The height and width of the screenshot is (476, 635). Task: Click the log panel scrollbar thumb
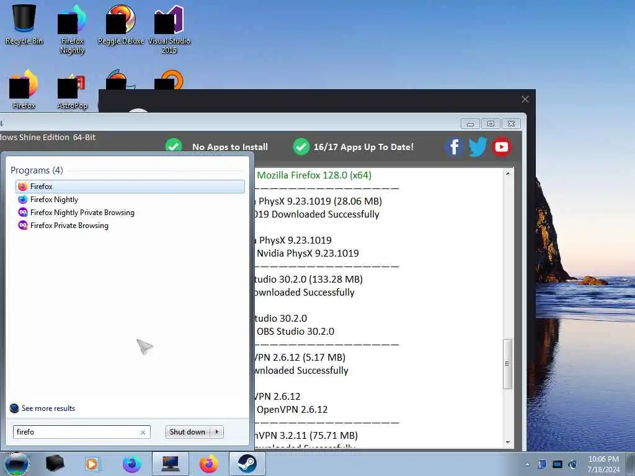507,363
